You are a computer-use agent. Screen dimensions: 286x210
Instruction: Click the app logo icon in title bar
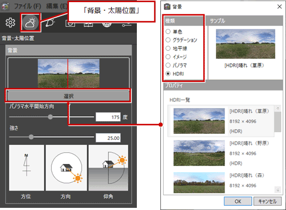5,6
